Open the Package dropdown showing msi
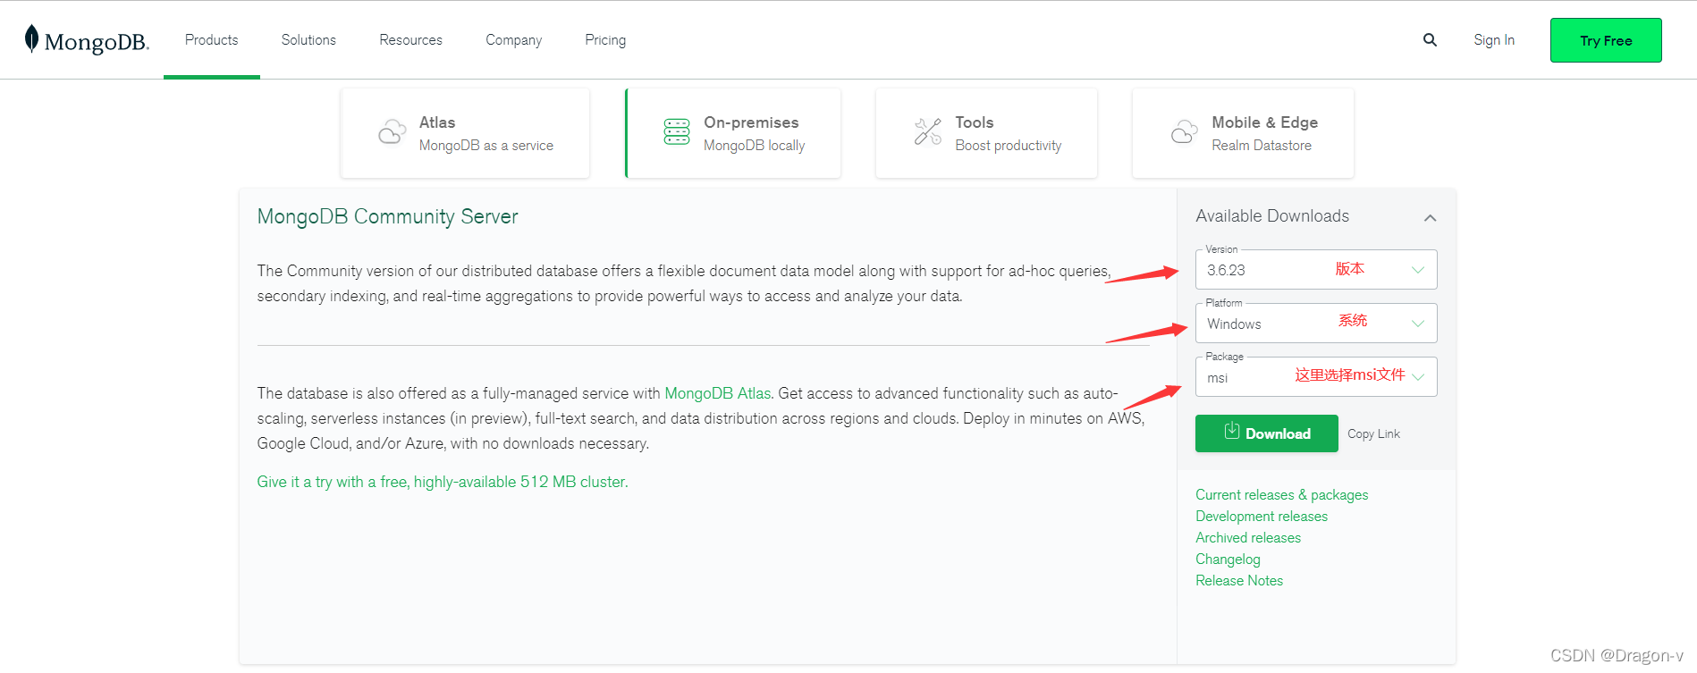The width and height of the screenshot is (1697, 673). 1316,376
